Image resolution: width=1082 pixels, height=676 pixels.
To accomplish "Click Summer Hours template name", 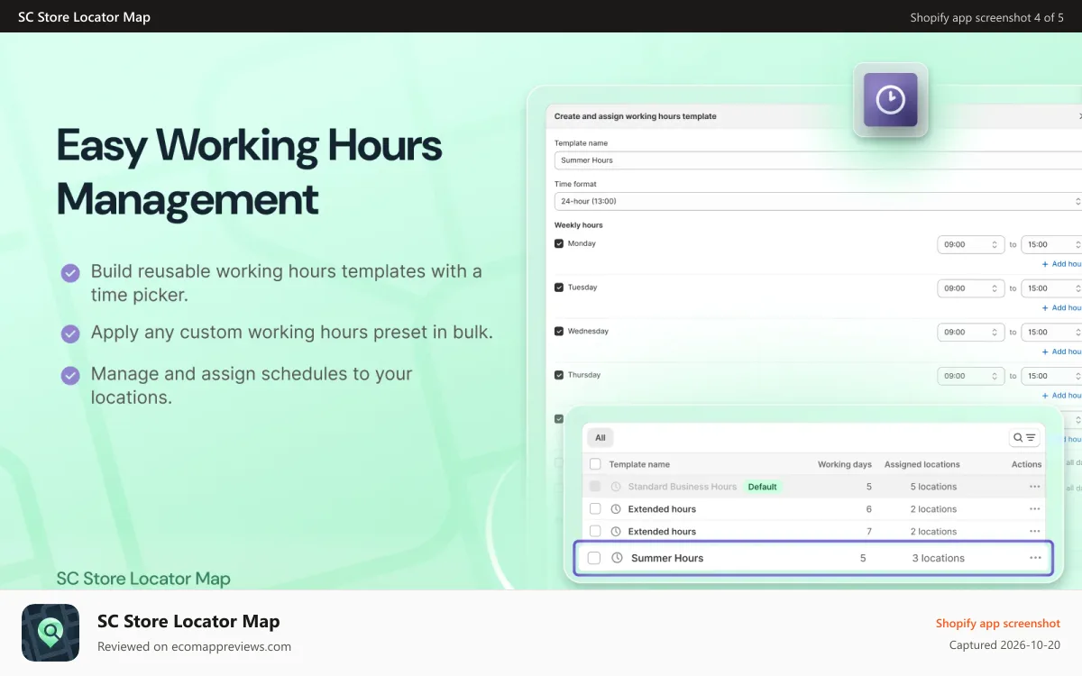I will [667, 558].
